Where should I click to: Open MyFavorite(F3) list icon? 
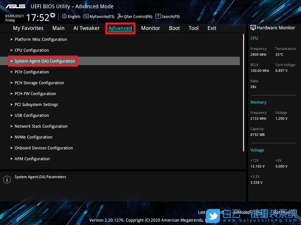86,16
